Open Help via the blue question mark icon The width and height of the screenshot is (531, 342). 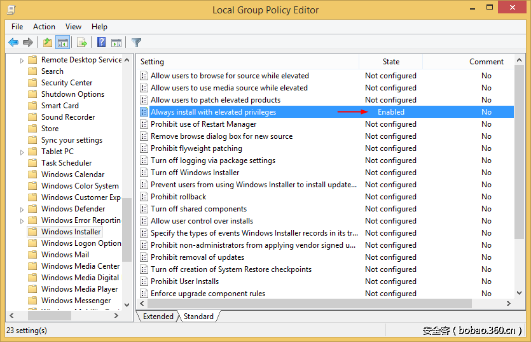(x=101, y=43)
